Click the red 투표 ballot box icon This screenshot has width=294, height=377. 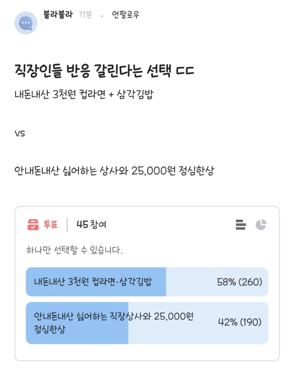[x=33, y=225]
